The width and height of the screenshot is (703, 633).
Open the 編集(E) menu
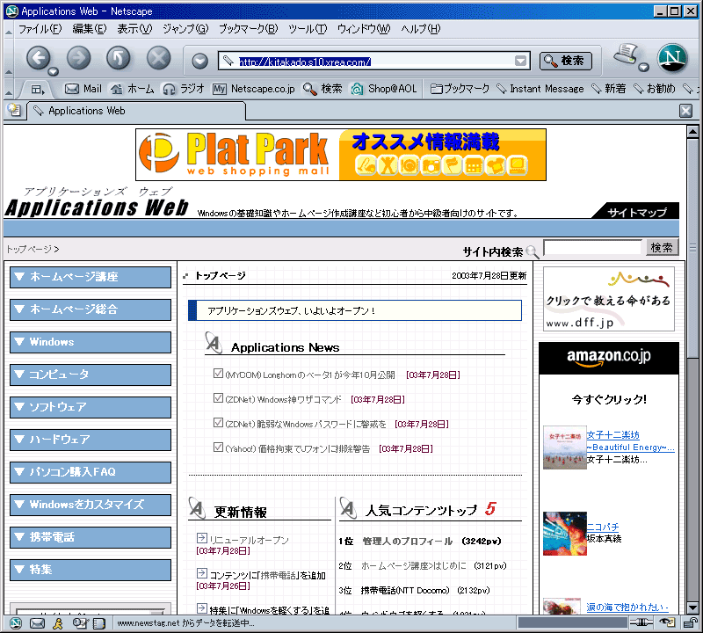(x=90, y=29)
